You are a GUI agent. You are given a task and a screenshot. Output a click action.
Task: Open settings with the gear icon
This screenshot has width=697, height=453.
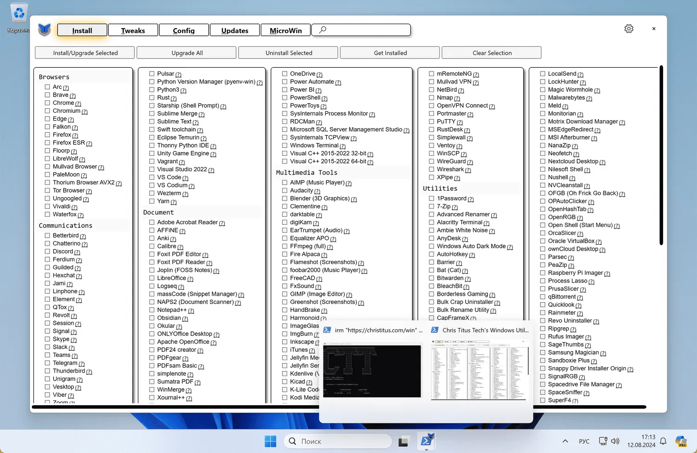point(629,29)
